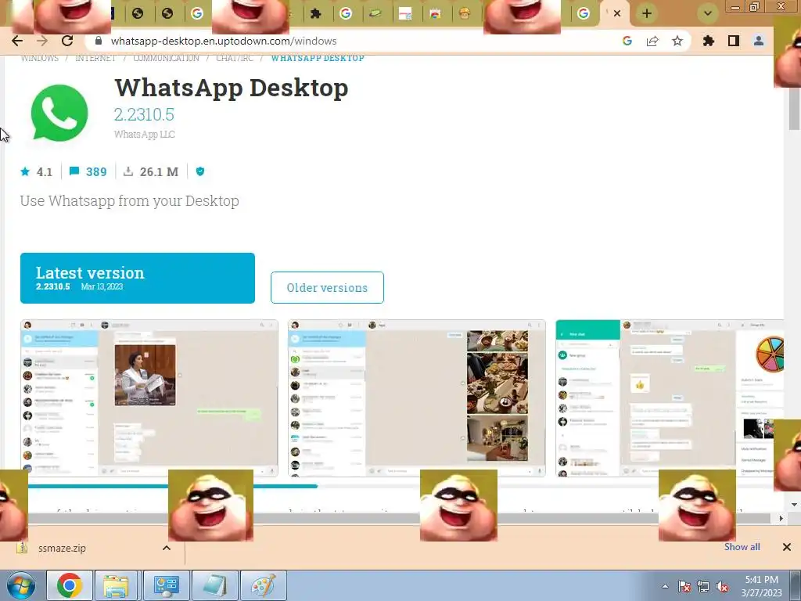Click the forward navigation arrow
This screenshot has width=801, height=601.
click(x=42, y=41)
